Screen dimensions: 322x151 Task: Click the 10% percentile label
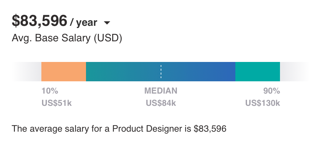point(50,91)
